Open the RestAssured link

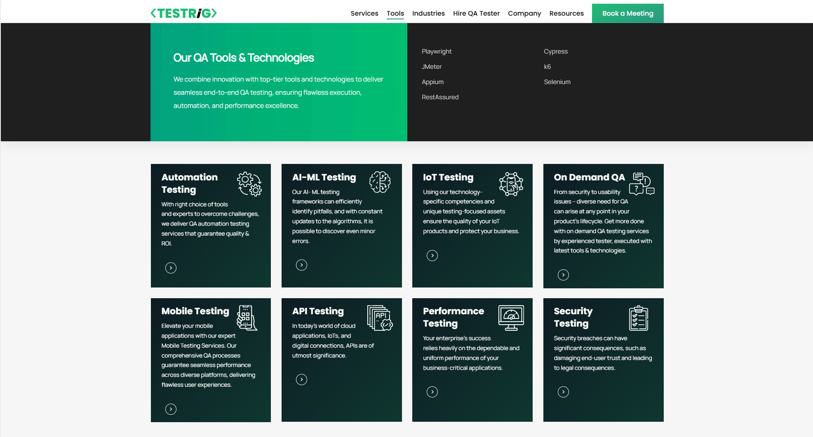[x=440, y=97]
